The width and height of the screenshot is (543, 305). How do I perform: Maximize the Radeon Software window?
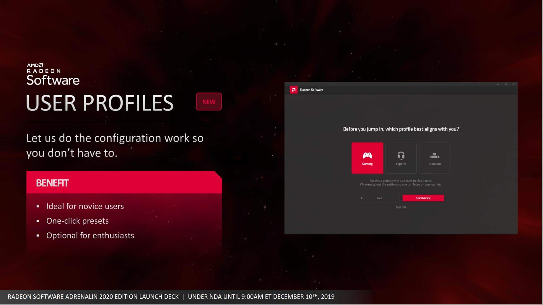tap(505, 84)
